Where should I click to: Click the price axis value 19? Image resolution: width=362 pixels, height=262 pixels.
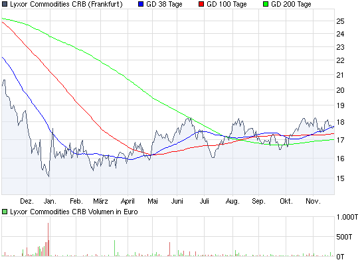point(340,105)
